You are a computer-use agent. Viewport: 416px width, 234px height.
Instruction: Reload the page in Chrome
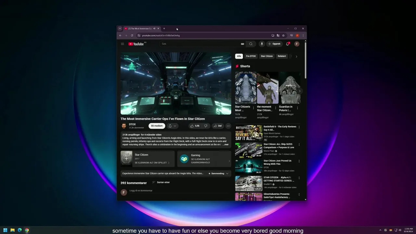(132, 35)
